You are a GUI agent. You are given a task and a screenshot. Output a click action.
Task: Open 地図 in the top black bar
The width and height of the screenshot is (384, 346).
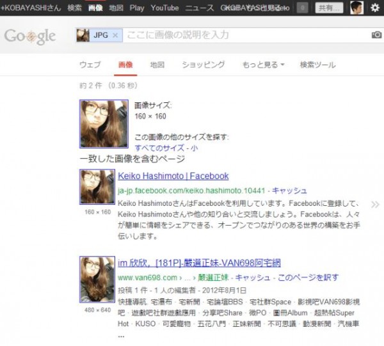116,8
